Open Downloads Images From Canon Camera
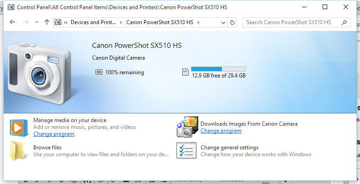Viewport: 360px width, 184px height. [x=249, y=124]
